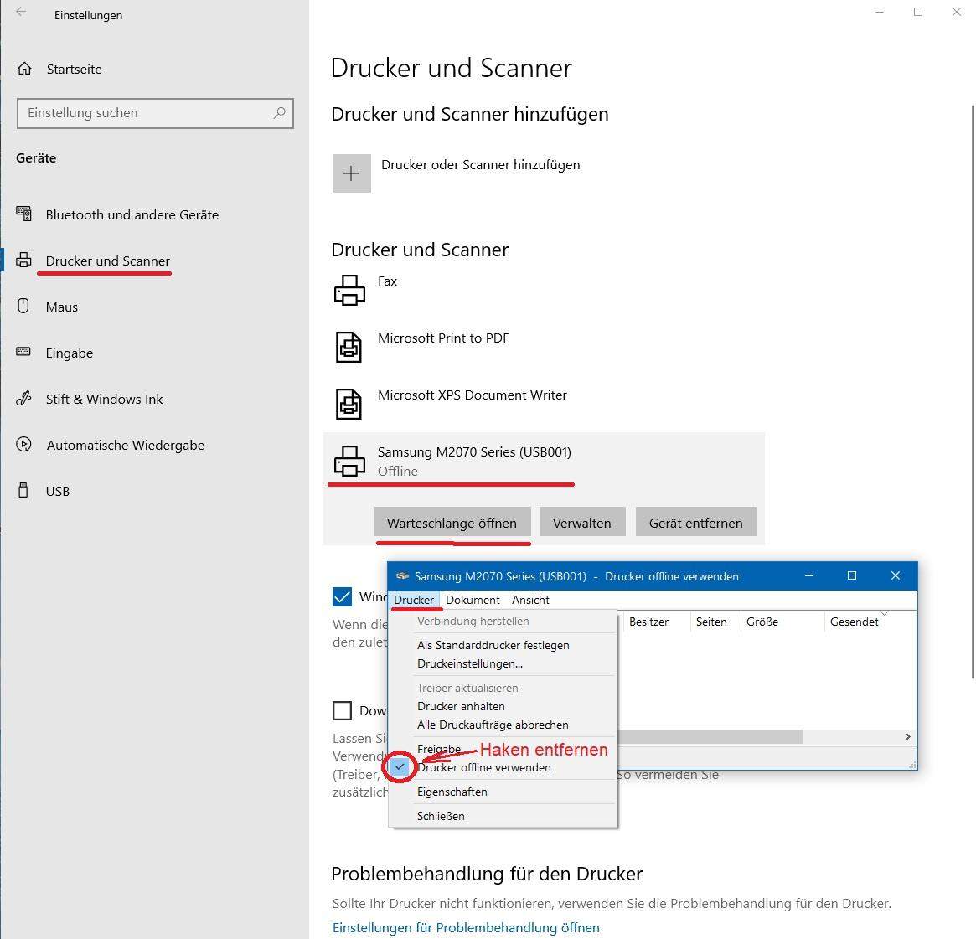Select Maus in sidebar

[x=62, y=307]
